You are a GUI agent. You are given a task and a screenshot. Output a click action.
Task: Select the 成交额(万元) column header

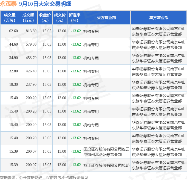28,18
